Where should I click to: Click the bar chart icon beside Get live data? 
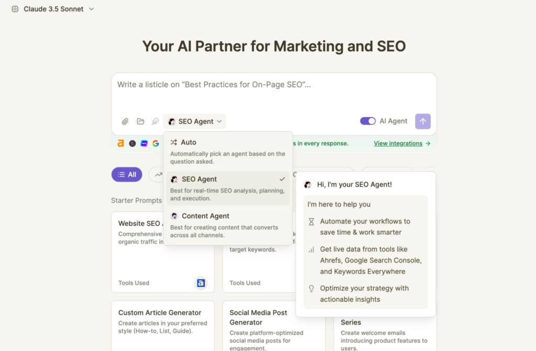tap(311, 250)
